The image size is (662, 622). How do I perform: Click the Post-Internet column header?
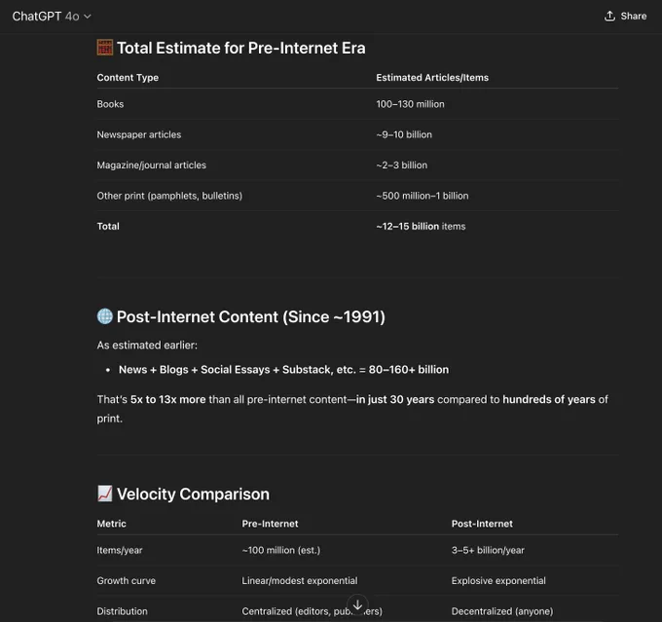click(482, 524)
